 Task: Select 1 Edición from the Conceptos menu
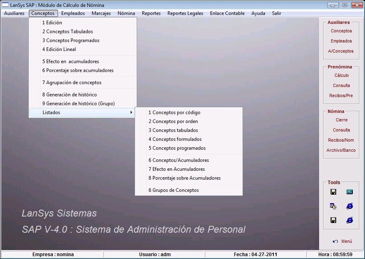pyautogui.click(x=83, y=23)
